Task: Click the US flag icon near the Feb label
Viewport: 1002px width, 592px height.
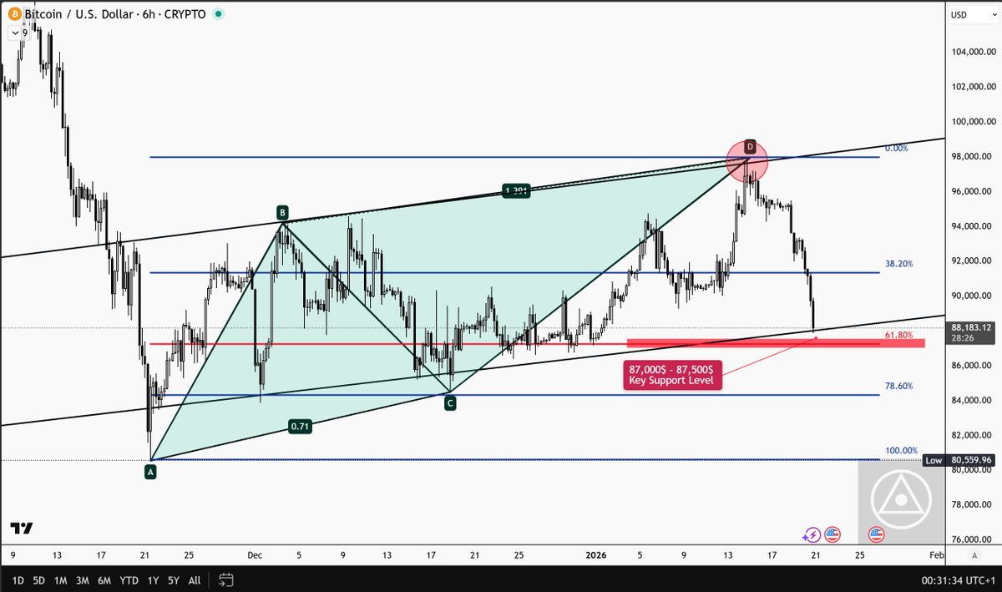Action: point(876,534)
